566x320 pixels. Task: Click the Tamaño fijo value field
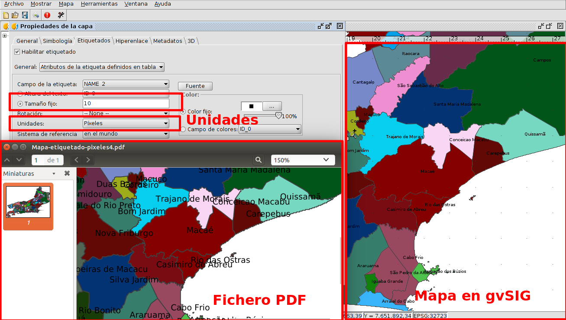(126, 103)
